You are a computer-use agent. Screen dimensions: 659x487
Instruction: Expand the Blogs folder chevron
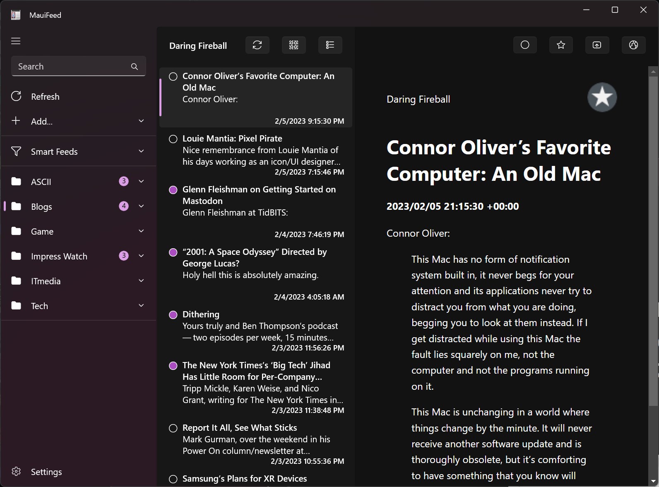[x=141, y=206]
